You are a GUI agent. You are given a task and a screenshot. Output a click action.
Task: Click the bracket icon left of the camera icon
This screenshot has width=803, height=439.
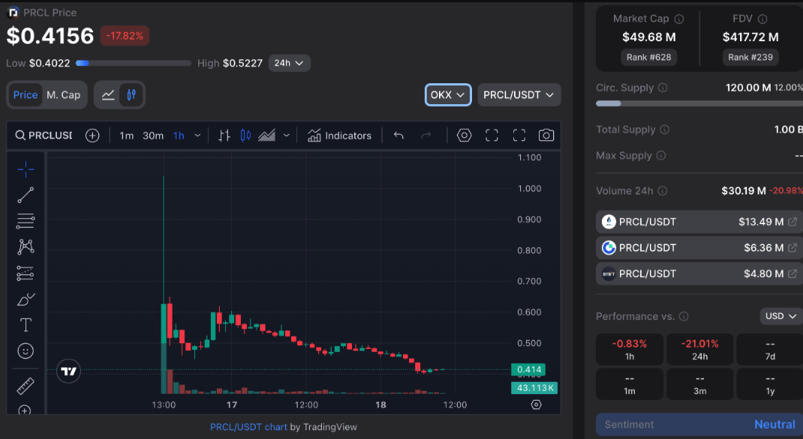pyautogui.click(x=519, y=136)
